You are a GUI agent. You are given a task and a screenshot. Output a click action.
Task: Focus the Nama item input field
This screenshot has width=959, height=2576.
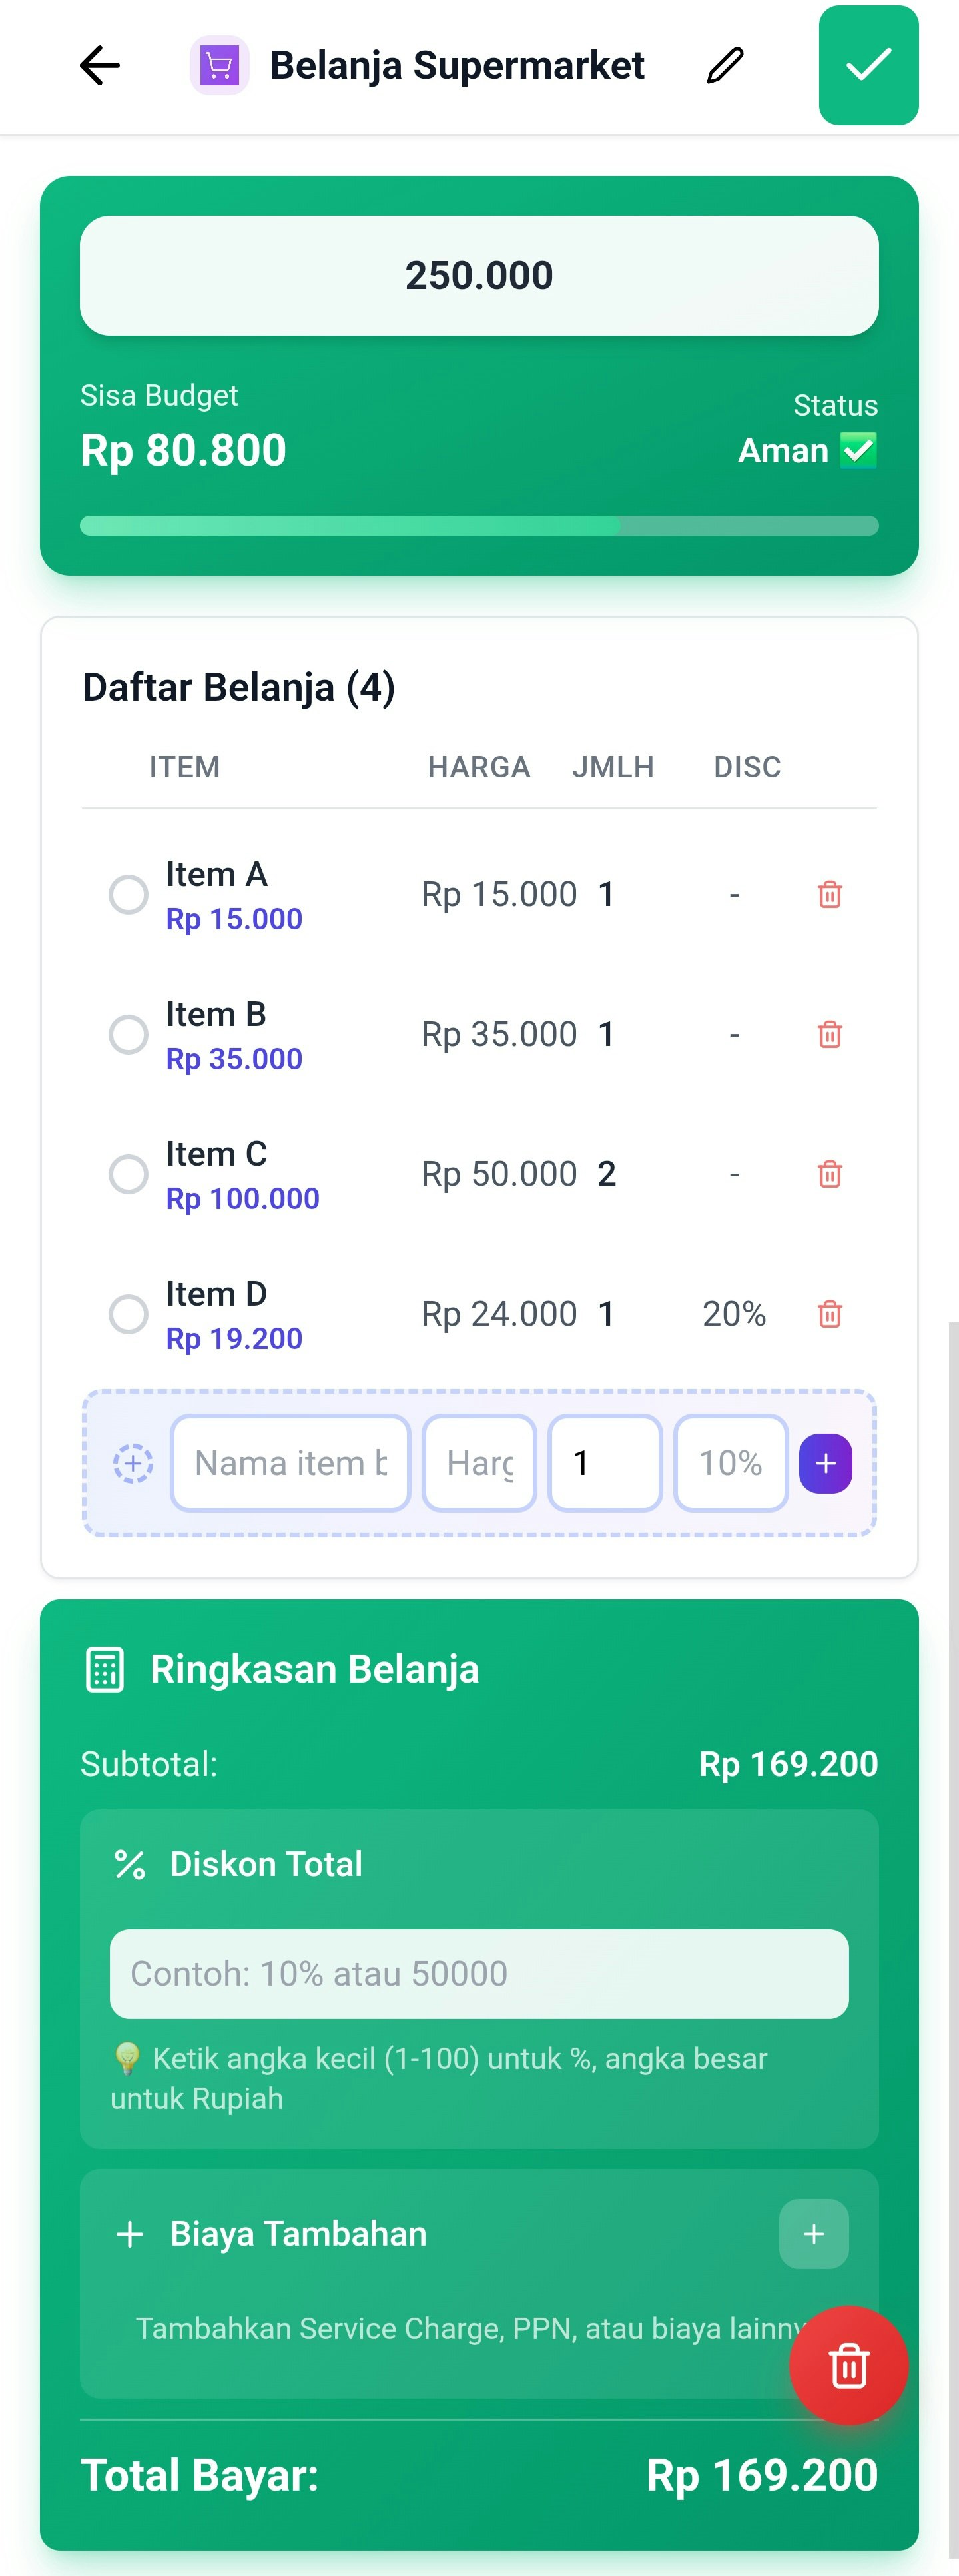[x=291, y=1463]
